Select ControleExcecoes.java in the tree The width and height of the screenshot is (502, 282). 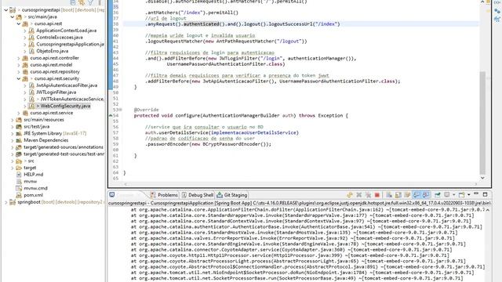(60, 38)
